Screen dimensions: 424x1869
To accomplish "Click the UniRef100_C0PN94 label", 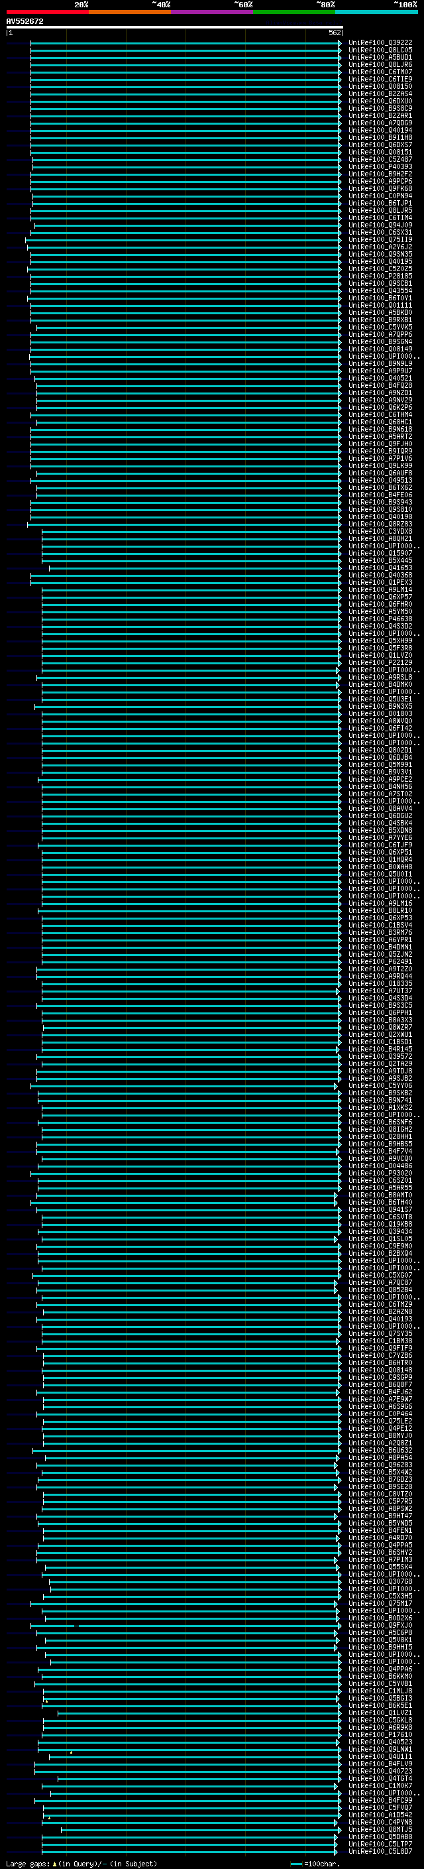I will pos(380,196).
